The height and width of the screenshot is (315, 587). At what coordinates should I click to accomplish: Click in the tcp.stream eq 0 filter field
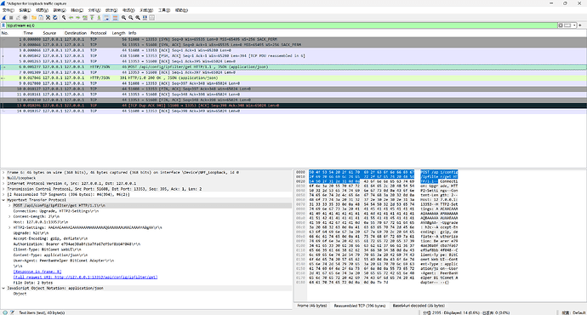coord(282,26)
